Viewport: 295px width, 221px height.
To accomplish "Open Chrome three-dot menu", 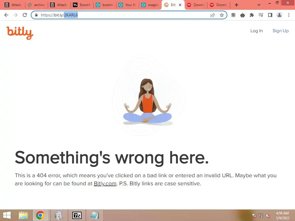I will [x=289, y=15].
